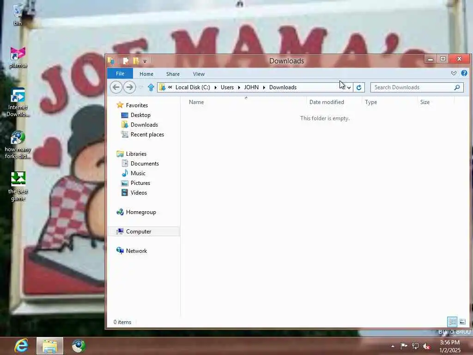Minimize the Downloads window
473x355 pixels.
(431, 59)
